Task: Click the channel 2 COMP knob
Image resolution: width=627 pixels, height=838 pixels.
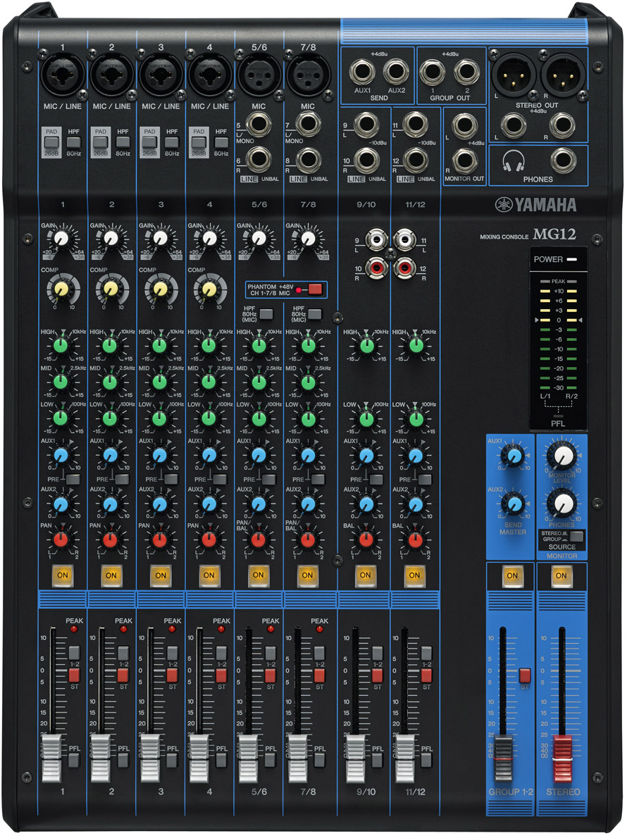Action: pyautogui.click(x=110, y=288)
